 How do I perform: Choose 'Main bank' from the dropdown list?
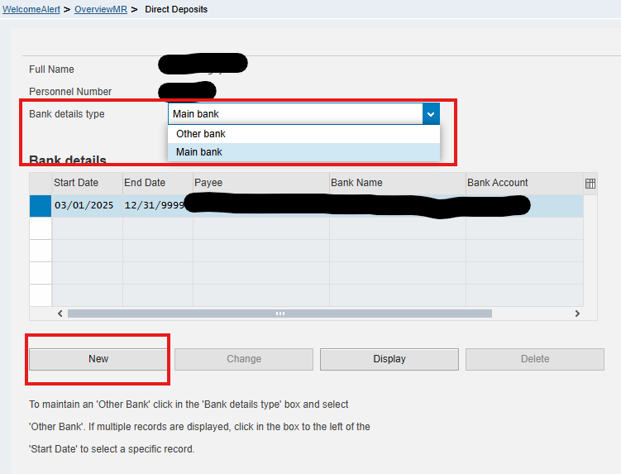[x=303, y=152]
